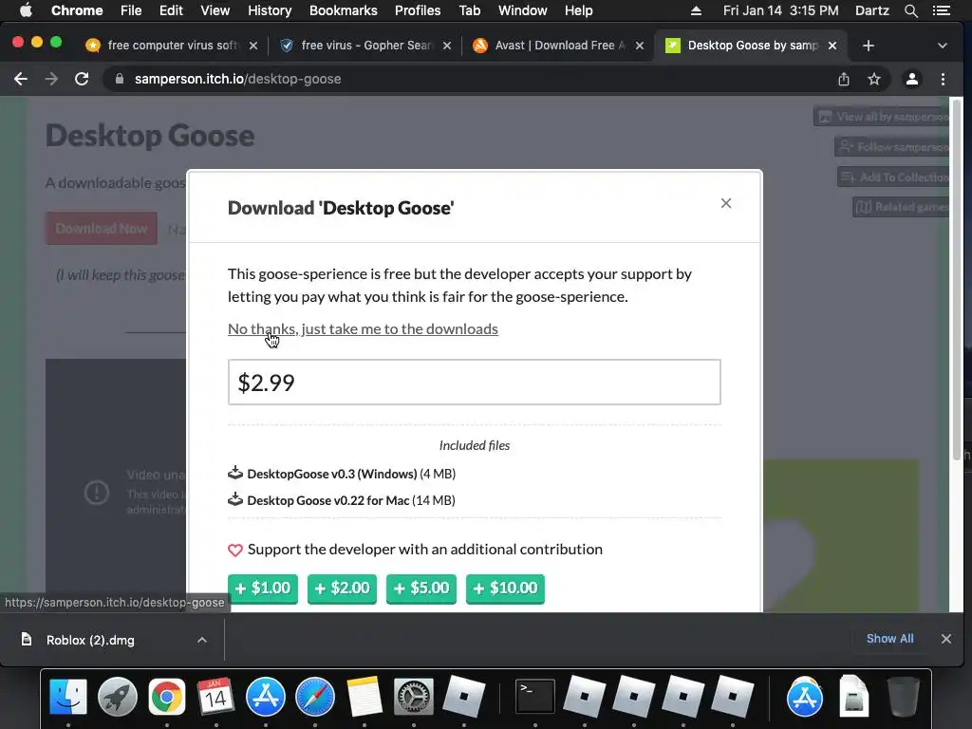Open Terminal from the dock
Image resolution: width=972 pixels, height=729 pixels.
coord(535,697)
